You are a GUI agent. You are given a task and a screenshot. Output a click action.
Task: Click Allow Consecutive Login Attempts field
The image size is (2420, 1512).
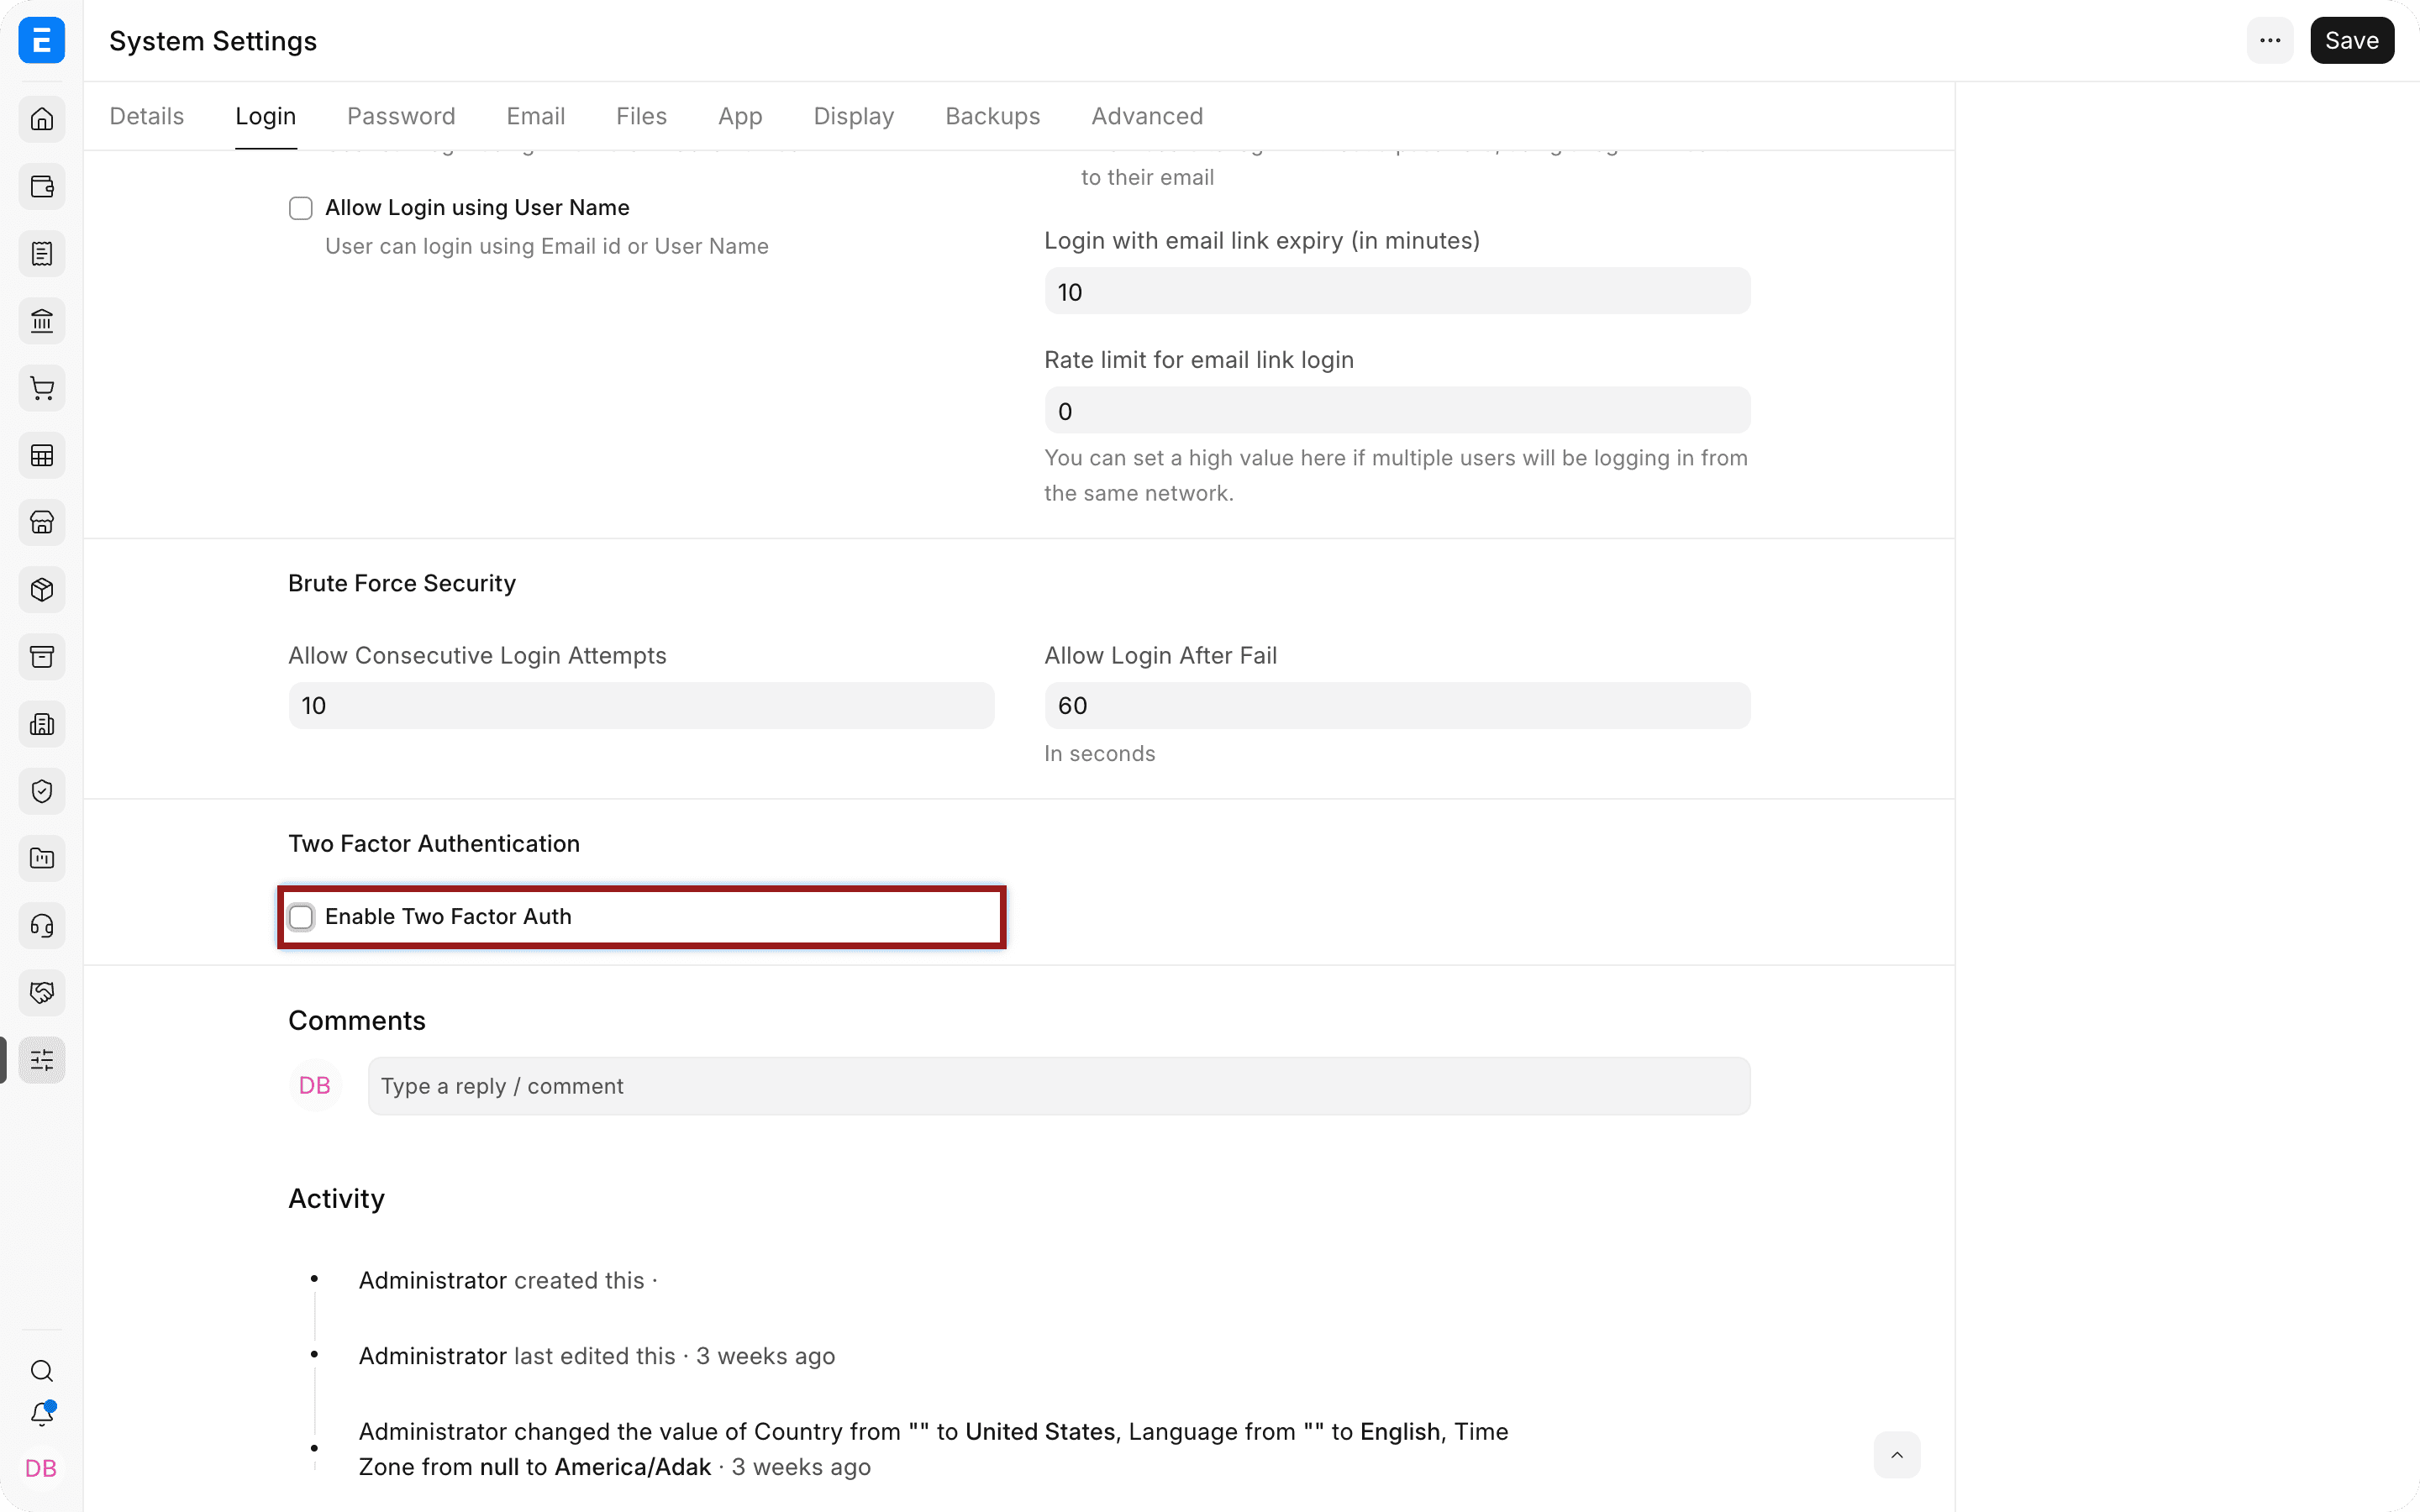[x=641, y=706]
